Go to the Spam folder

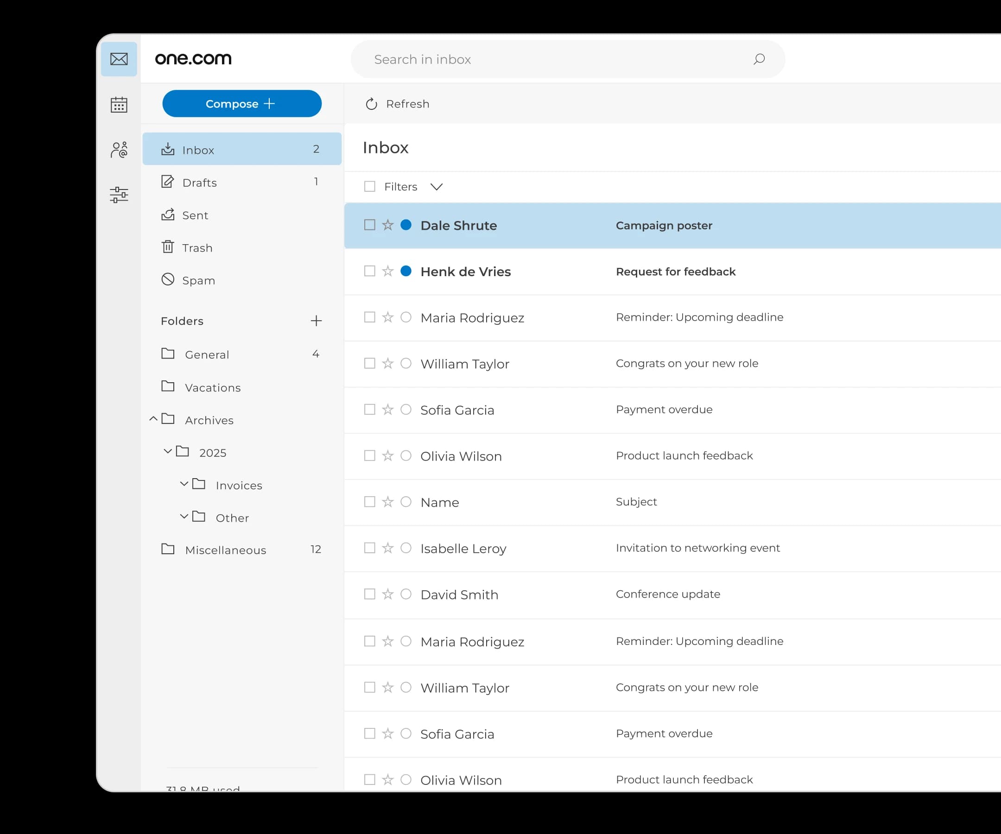[x=198, y=280]
